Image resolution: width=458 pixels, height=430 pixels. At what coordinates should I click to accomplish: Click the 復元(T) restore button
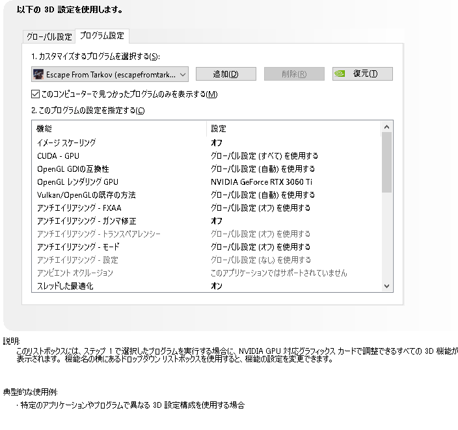[362, 74]
